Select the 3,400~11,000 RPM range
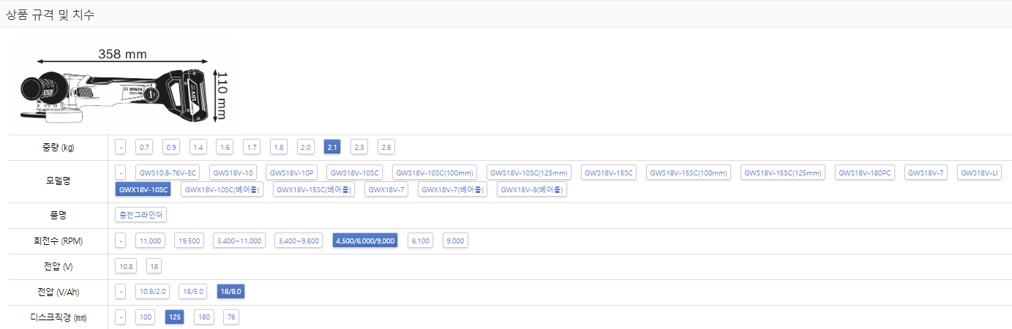Image resolution: width=1012 pixels, height=329 pixels. coord(239,241)
